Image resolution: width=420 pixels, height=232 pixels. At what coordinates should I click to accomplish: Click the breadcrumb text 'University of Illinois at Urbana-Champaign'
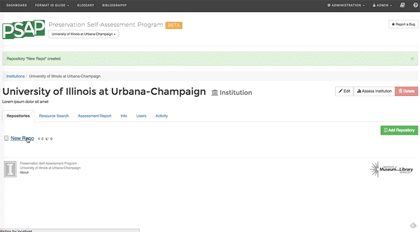(65, 76)
